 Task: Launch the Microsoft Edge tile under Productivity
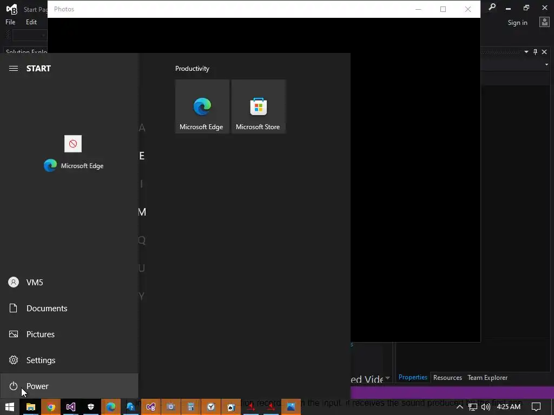[202, 106]
